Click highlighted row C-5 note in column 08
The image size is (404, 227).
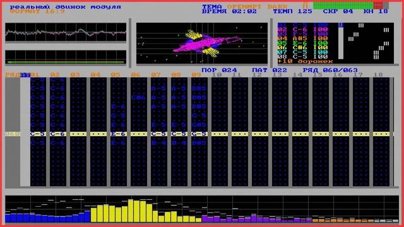click(x=179, y=134)
